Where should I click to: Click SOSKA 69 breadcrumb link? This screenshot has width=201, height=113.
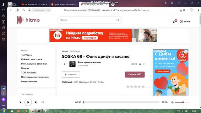(75, 51)
